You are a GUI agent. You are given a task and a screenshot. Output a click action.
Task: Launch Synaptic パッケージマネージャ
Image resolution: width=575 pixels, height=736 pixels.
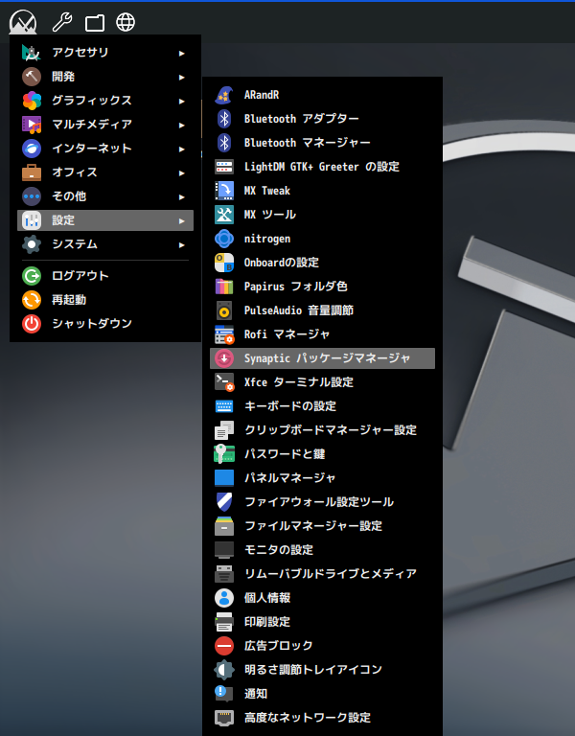(x=322, y=358)
